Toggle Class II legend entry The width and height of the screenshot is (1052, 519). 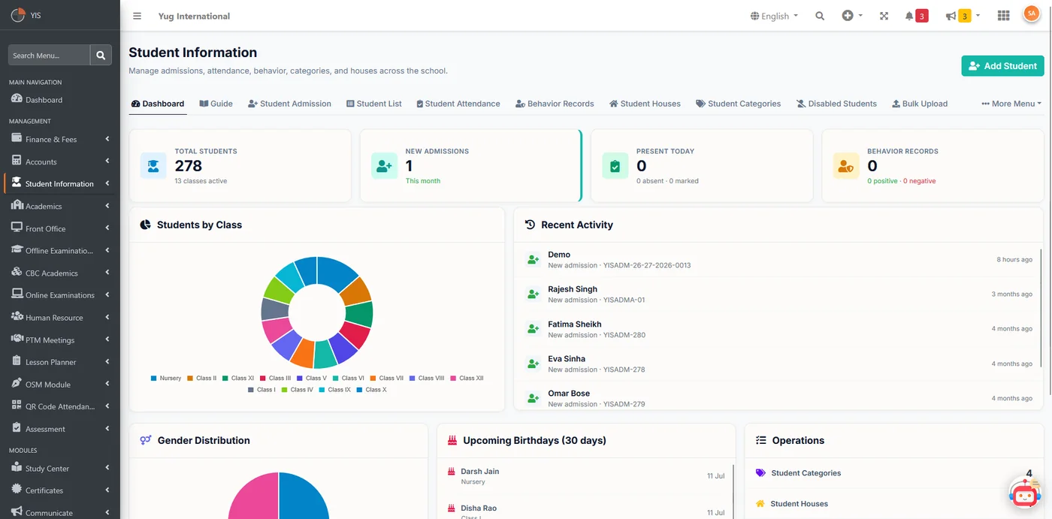[x=201, y=379]
